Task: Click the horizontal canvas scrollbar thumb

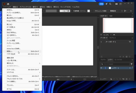Action: pyautogui.click(x=85, y=79)
